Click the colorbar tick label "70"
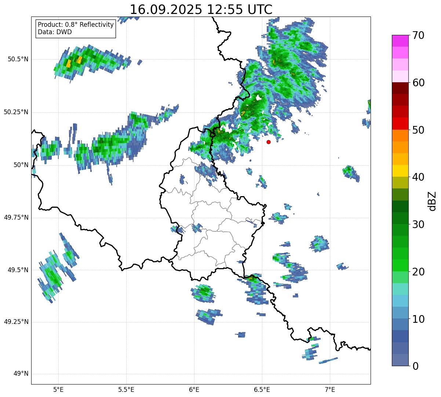 [419, 35]
